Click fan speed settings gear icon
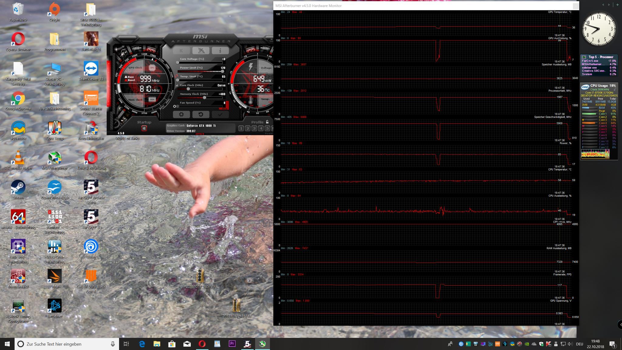The width and height of the screenshot is (622, 350). 174,106
